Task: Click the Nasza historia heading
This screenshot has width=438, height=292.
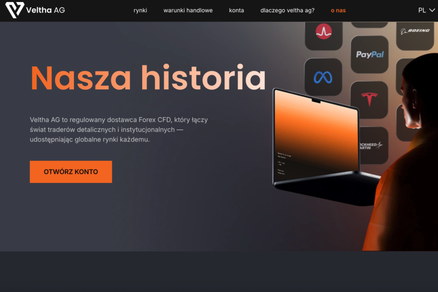Action: tap(148, 77)
